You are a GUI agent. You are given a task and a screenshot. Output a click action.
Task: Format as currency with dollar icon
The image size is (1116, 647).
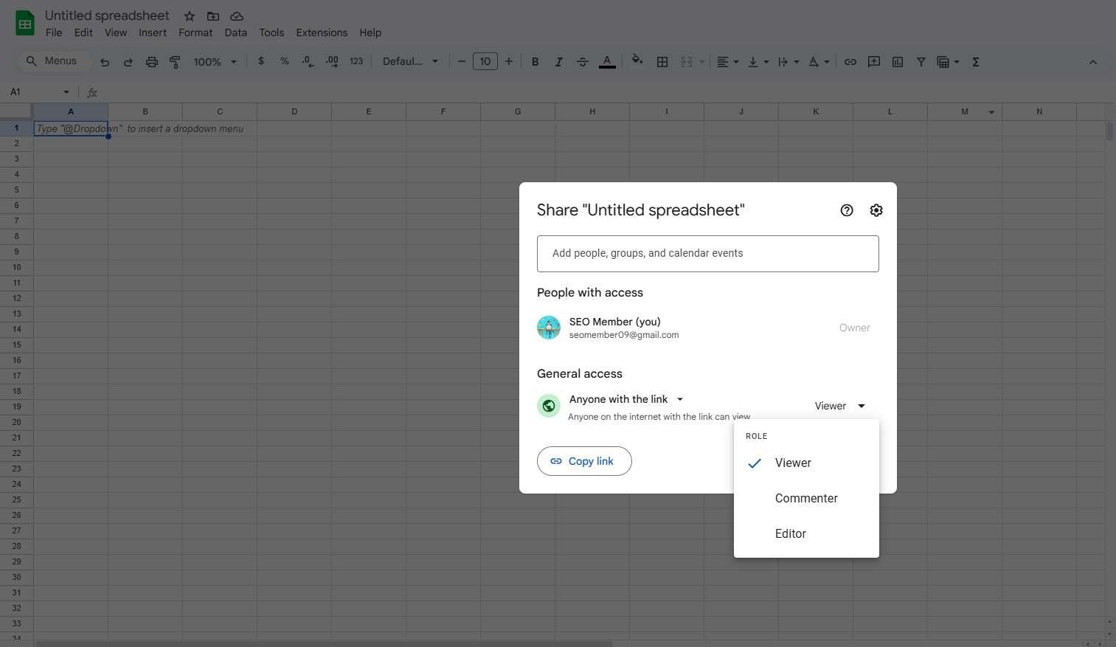click(261, 61)
